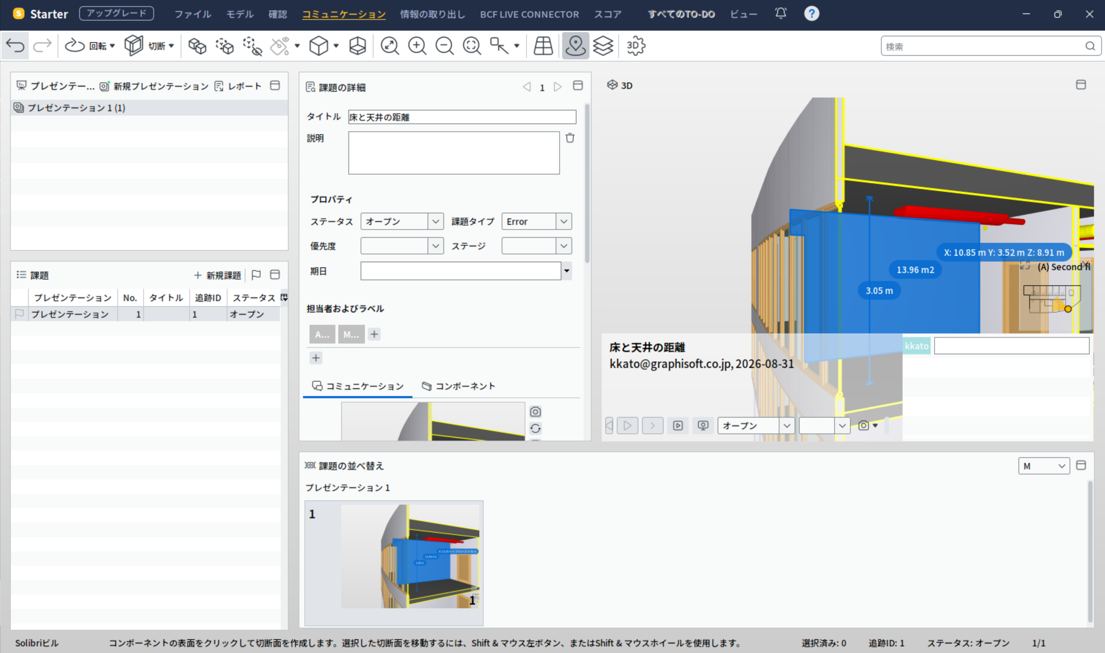Select the コミュニケーション tab in issue details
Screen dimensions: 1105x653
tap(357, 386)
